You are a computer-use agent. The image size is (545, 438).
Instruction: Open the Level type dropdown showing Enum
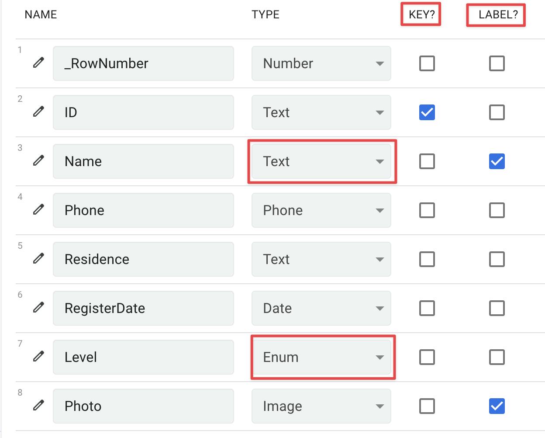[321, 357]
